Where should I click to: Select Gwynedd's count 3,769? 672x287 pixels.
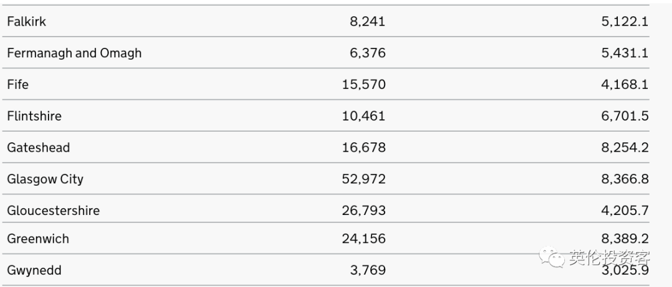368,270
